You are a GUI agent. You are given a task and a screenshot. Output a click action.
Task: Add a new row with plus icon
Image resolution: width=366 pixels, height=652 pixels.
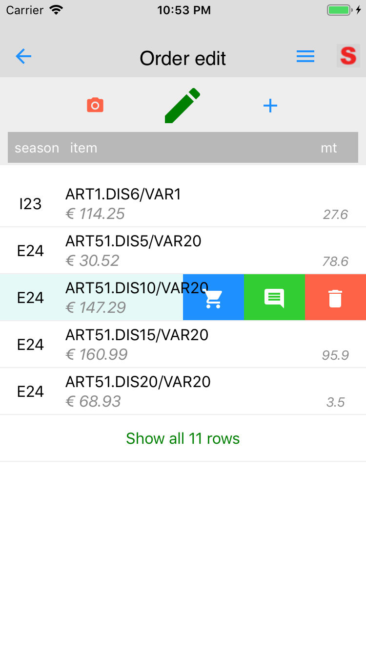point(270,106)
